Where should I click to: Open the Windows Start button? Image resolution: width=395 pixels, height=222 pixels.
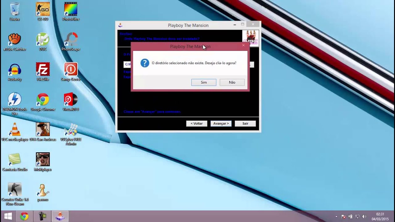tap(8, 216)
